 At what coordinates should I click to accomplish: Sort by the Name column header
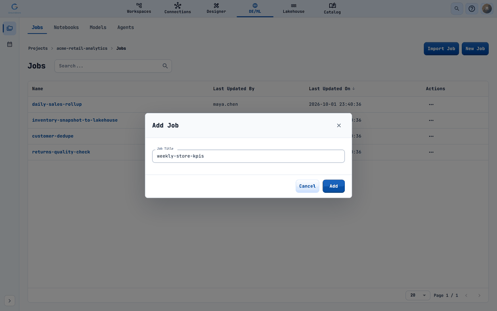(37, 89)
